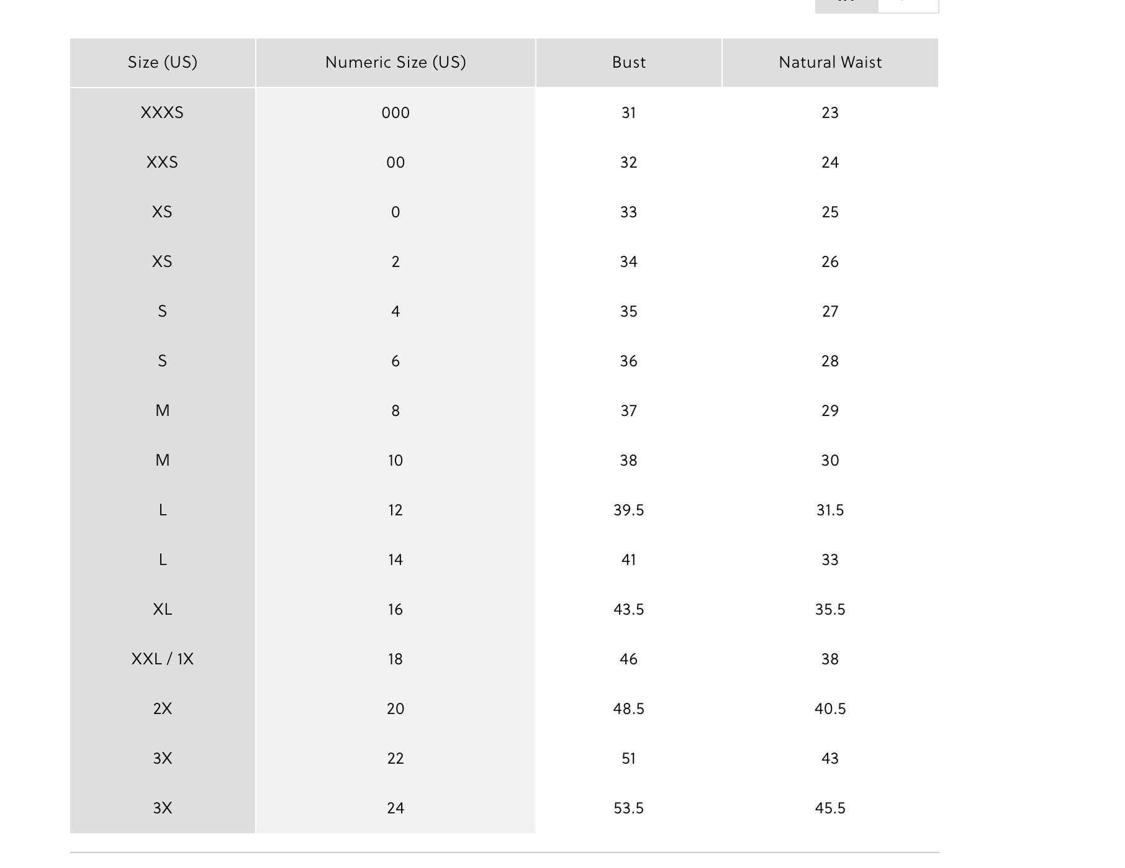
Task: Select the XL size cell
Action: coord(163,610)
